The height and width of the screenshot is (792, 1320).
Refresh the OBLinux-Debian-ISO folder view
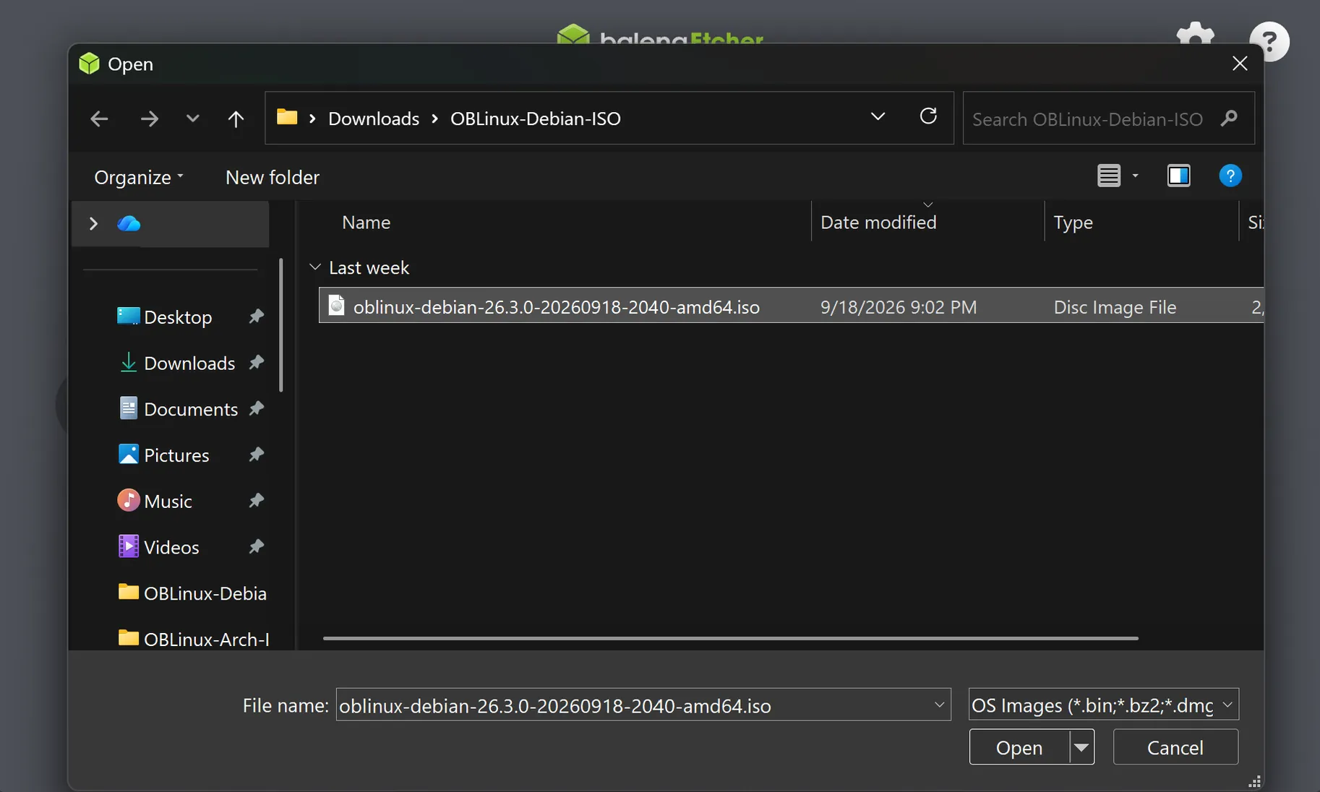928,116
